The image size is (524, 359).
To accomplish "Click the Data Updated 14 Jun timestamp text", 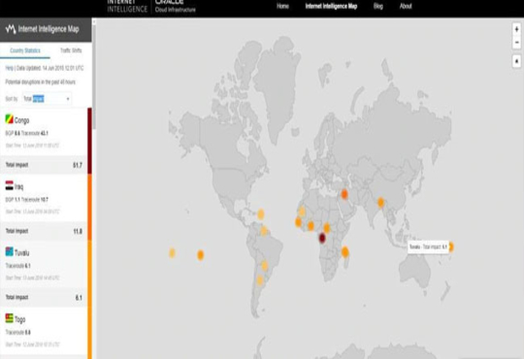I will pos(50,68).
